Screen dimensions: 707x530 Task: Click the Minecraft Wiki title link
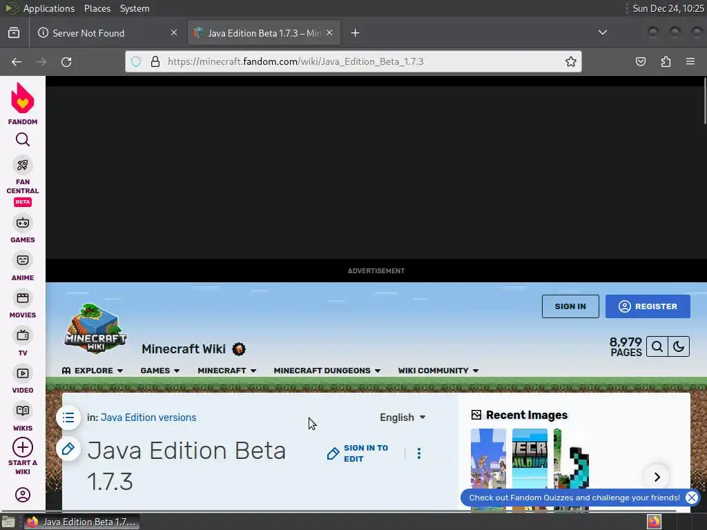click(x=184, y=349)
